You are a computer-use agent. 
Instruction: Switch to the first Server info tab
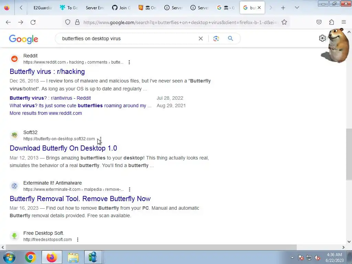tap(173, 8)
